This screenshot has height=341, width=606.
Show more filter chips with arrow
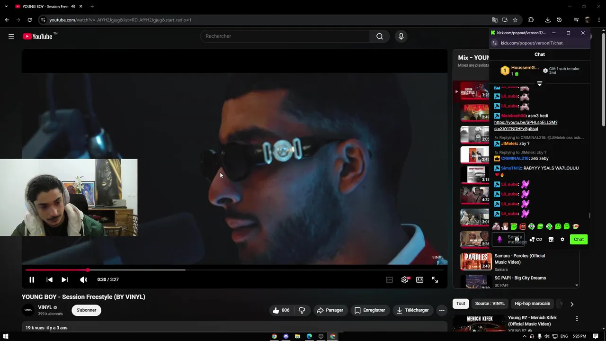tap(571, 304)
